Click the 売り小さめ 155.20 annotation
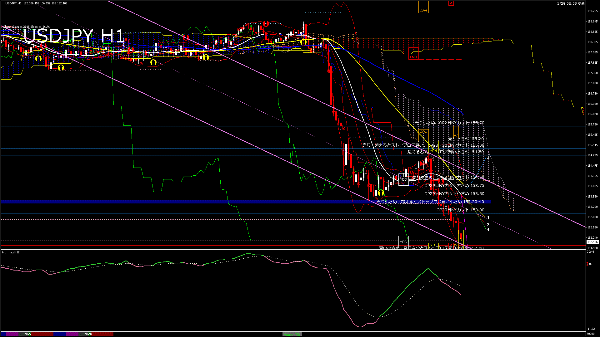This screenshot has width=600, height=337. [466, 139]
